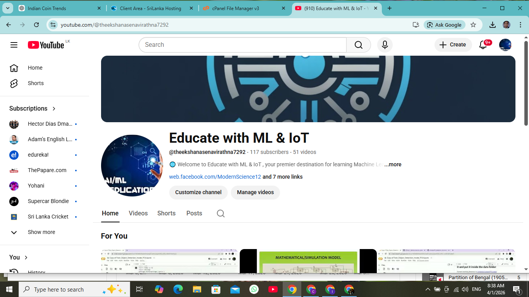529x297 pixels.
Task: Start a voice search with the microphone icon
Action: pos(385,44)
